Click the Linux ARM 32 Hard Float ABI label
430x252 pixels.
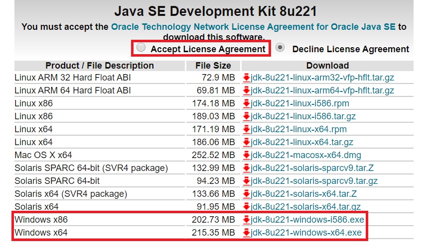(x=73, y=78)
